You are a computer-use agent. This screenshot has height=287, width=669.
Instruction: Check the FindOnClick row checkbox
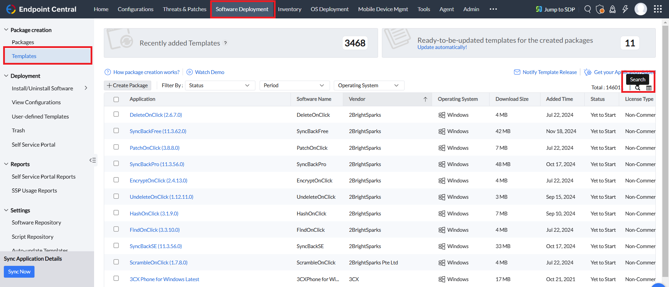116,229
